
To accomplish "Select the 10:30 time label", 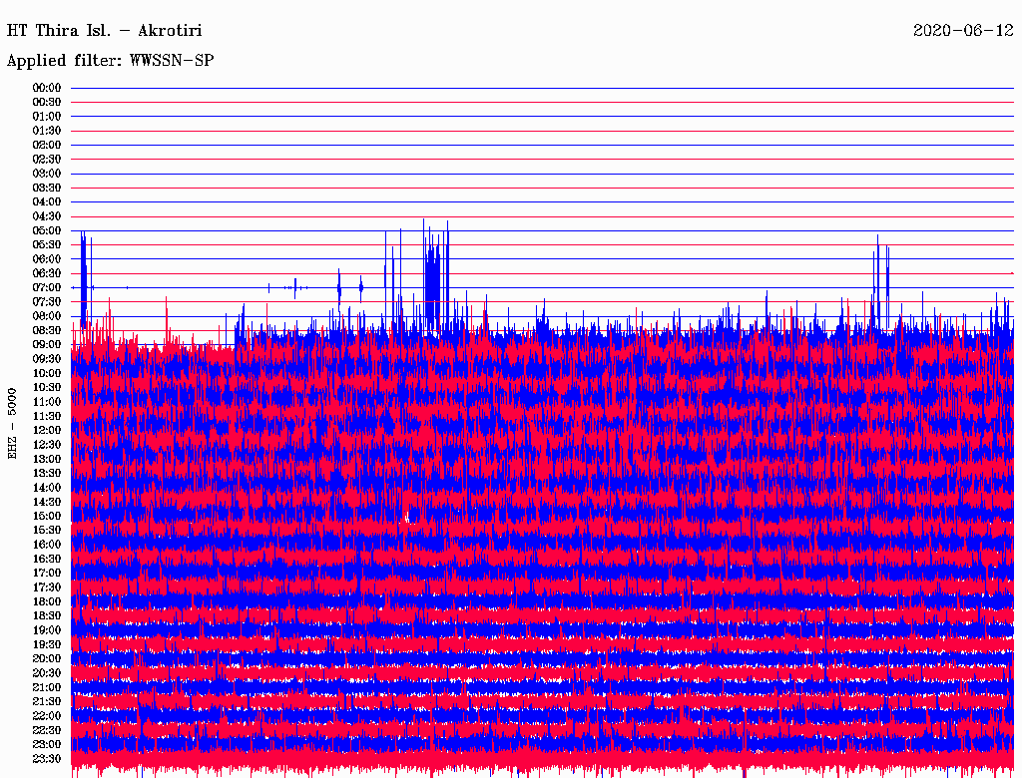I will pyautogui.click(x=47, y=388).
